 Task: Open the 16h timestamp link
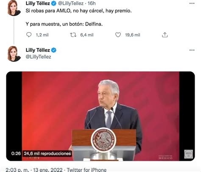[x=92, y=3]
